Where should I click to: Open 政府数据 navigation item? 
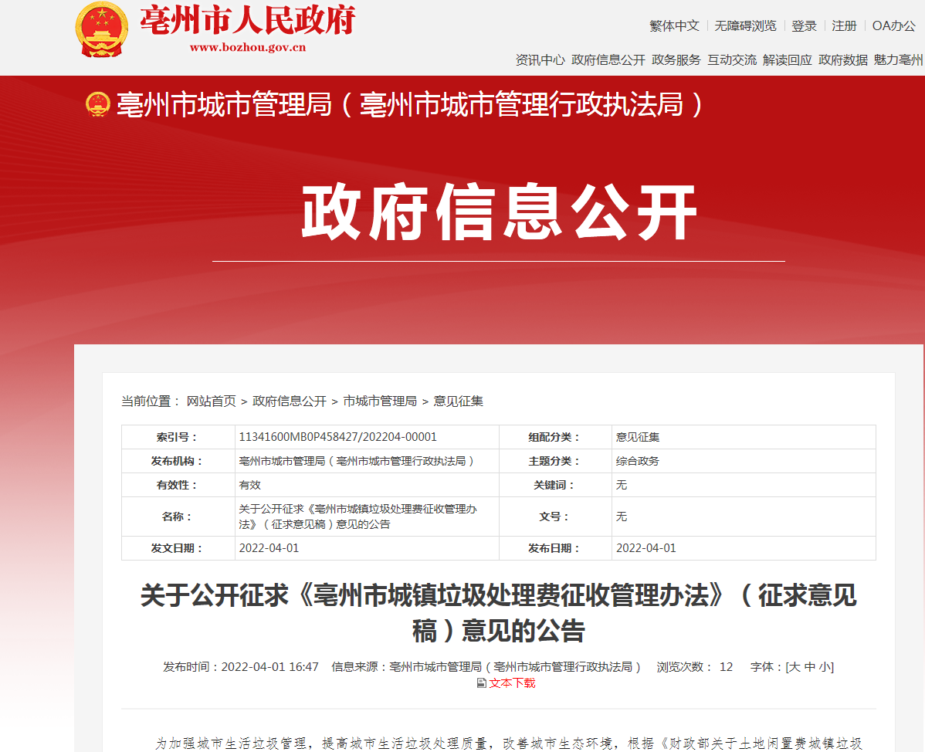(842, 59)
